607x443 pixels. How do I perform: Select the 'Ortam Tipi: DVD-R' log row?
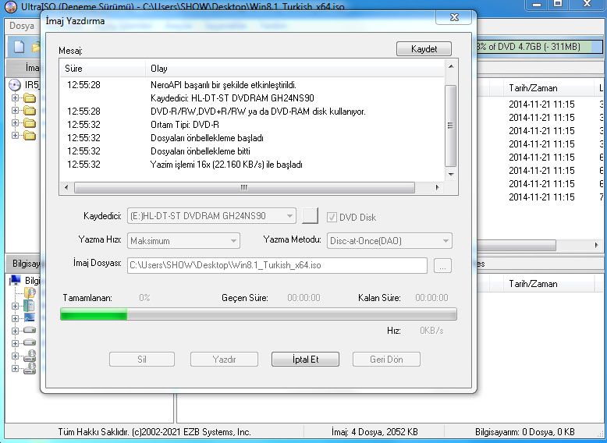pyautogui.click(x=252, y=125)
